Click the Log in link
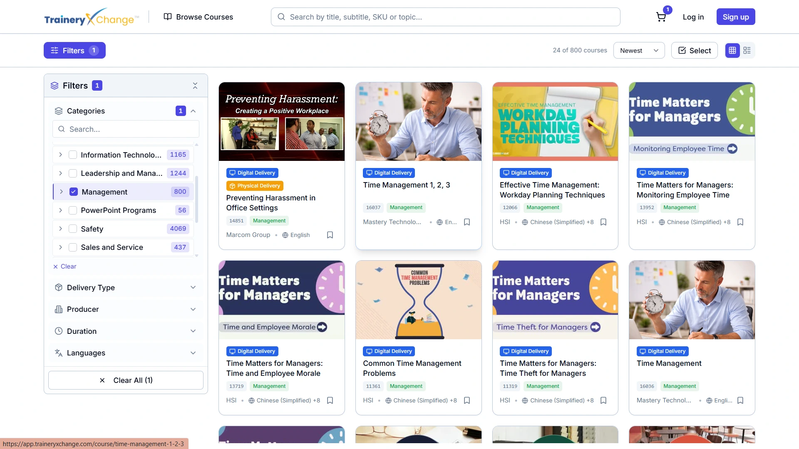 [693, 17]
